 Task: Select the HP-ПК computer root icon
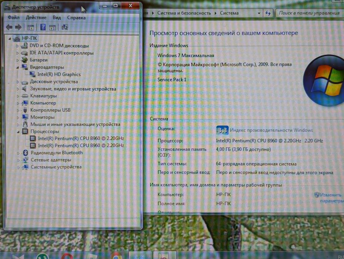[x=17, y=38]
